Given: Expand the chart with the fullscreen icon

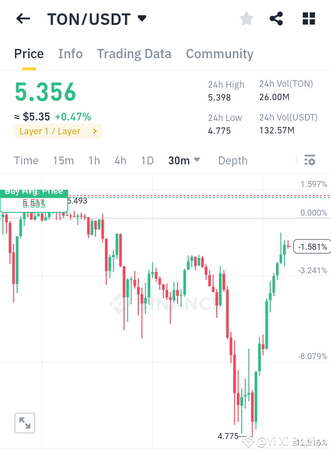Looking at the screenshot, I should click(24, 422).
